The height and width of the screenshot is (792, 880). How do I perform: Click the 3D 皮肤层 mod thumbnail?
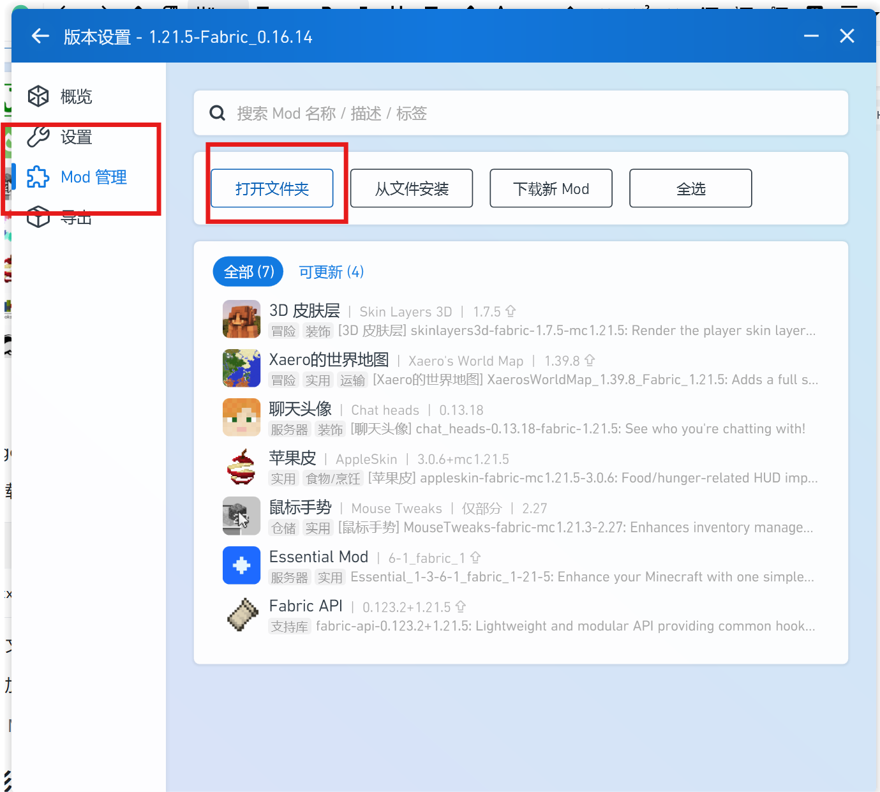(241, 319)
